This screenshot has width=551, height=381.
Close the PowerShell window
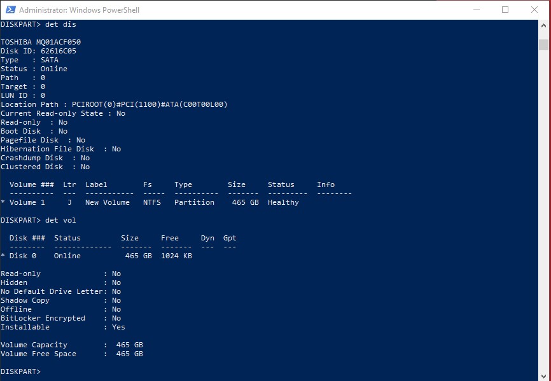click(x=534, y=10)
